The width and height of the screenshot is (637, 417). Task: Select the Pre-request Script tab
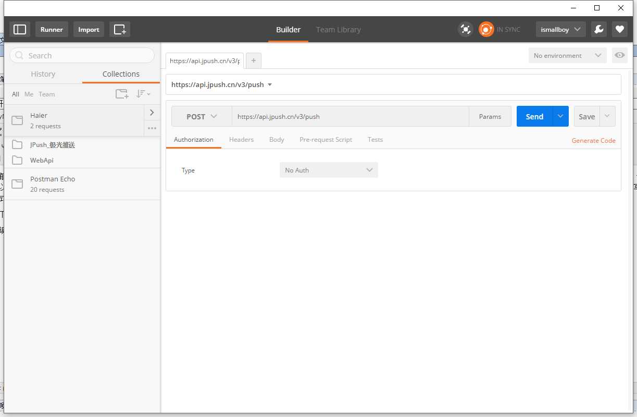(x=326, y=140)
